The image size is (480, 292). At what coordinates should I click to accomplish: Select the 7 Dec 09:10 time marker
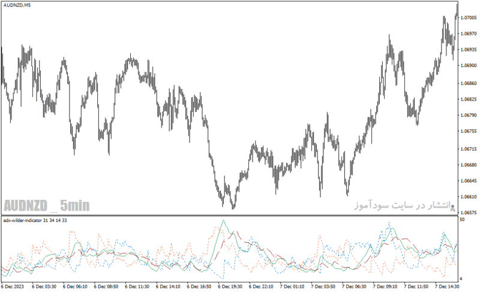[385, 287]
